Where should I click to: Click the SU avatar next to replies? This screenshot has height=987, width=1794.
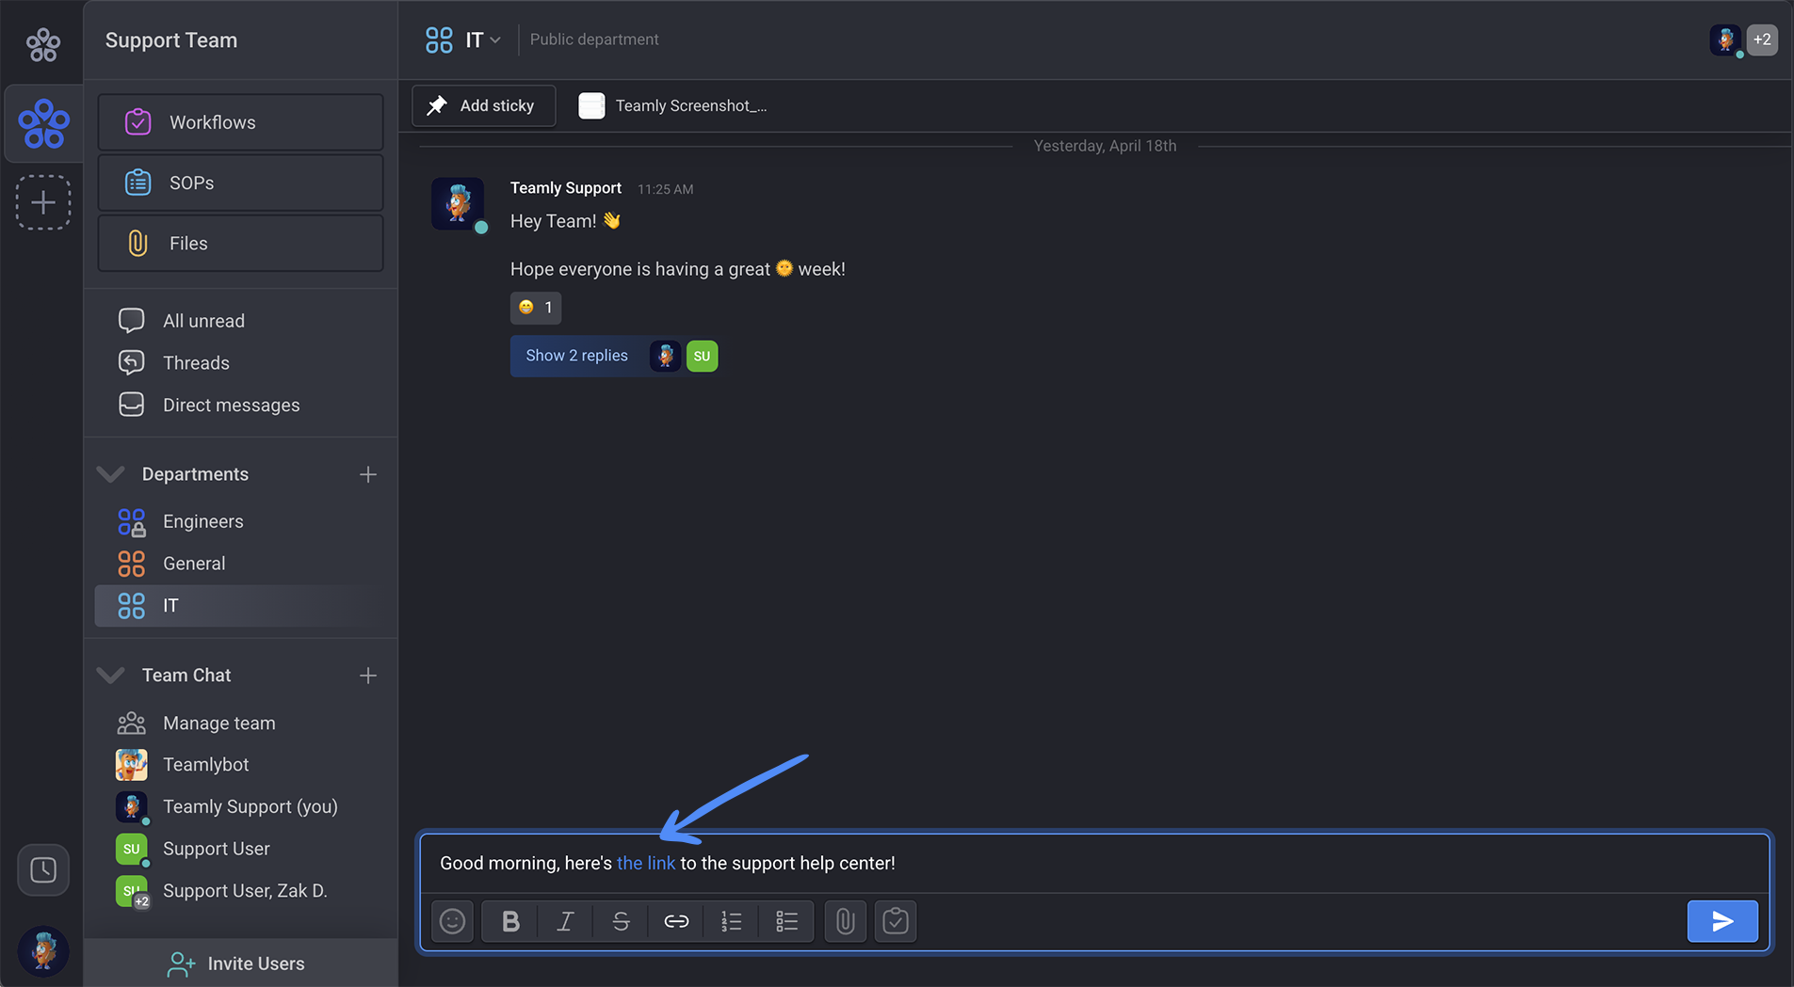tap(702, 356)
